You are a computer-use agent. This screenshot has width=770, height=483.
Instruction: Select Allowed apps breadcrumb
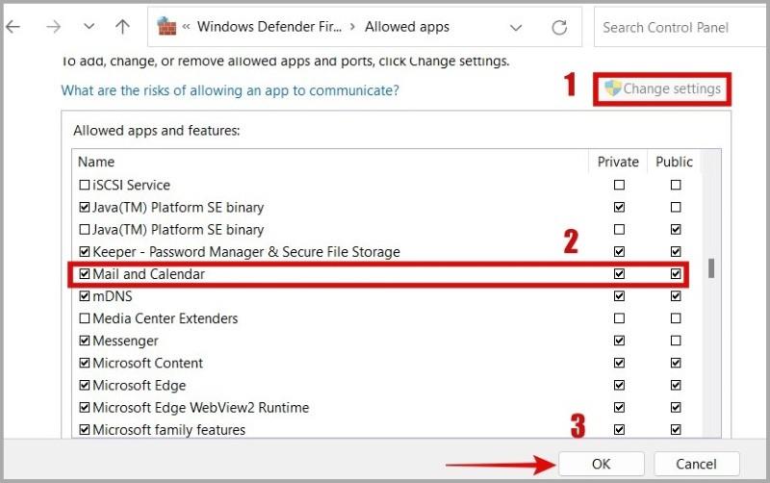coord(406,27)
